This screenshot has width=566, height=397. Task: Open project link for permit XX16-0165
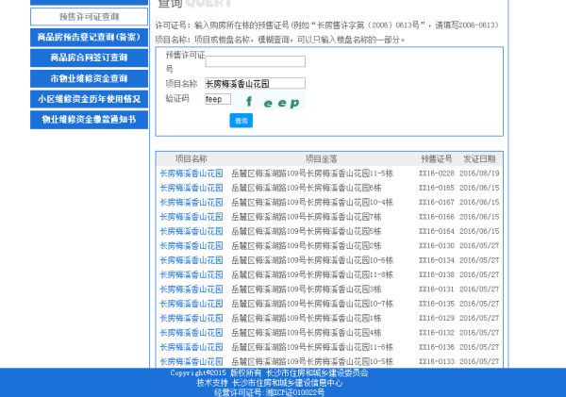point(191,188)
